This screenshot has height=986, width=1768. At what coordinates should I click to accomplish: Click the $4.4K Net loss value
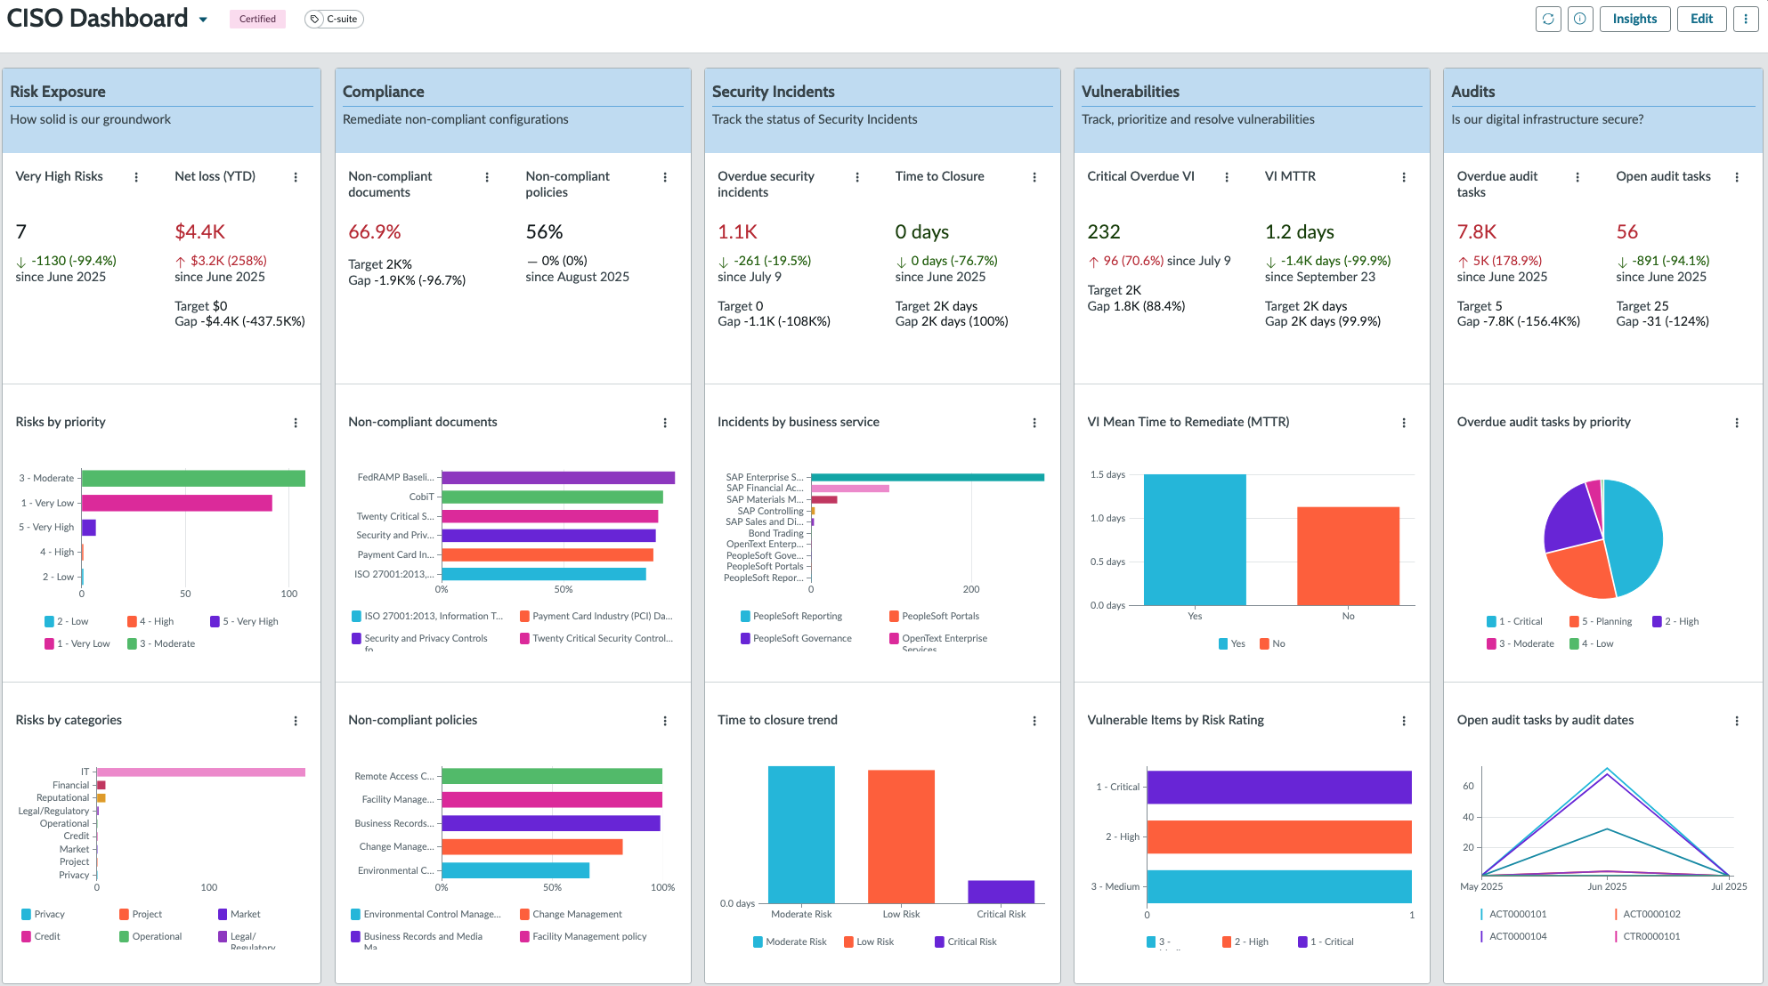point(200,232)
